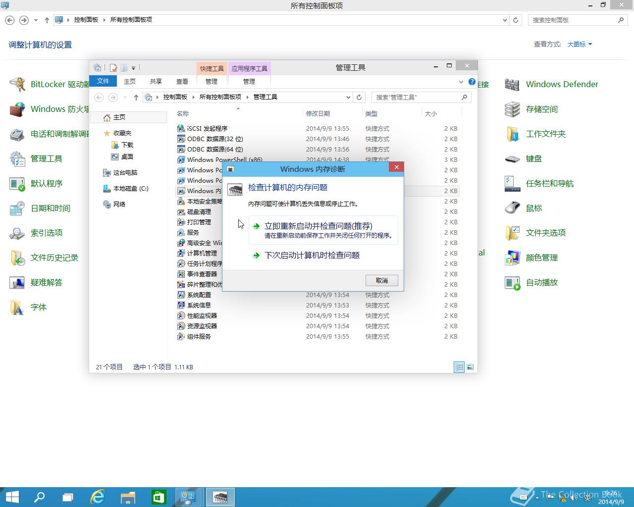
Task: Open 默认程序 control panel item
Action: (x=36, y=183)
